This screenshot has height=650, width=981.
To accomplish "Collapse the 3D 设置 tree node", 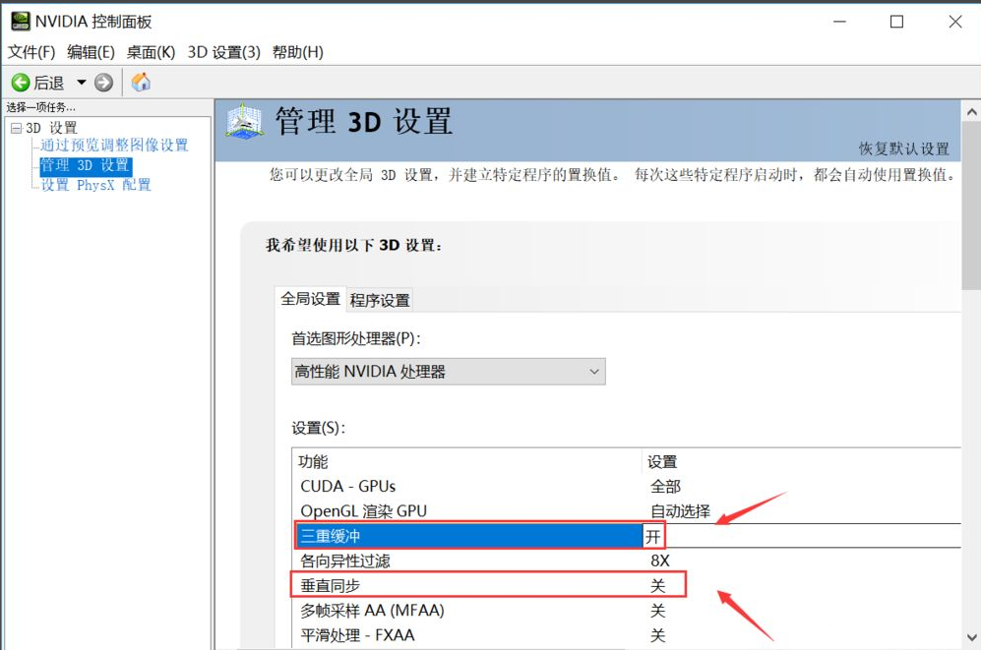I will click(x=17, y=128).
